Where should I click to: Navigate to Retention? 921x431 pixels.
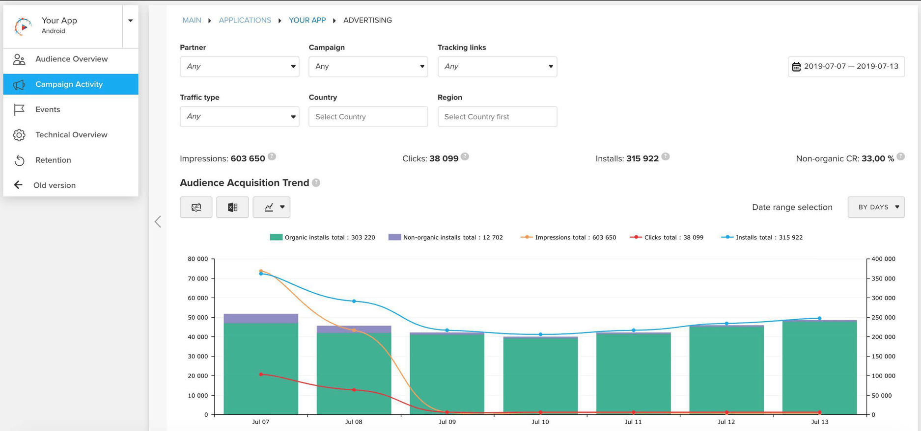tap(71, 160)
